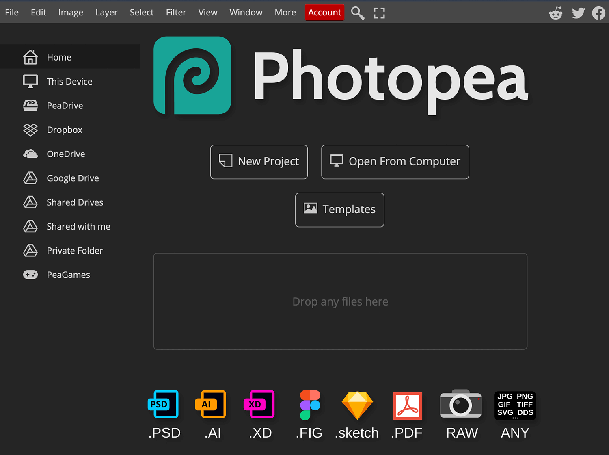
Task: Click the .sketch diamond icon
Action: click(x=357, y=405)
